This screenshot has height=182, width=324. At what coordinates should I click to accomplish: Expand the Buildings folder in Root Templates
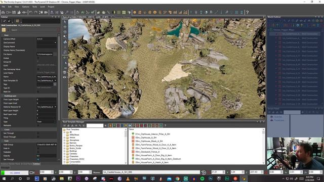pos(64,151)
